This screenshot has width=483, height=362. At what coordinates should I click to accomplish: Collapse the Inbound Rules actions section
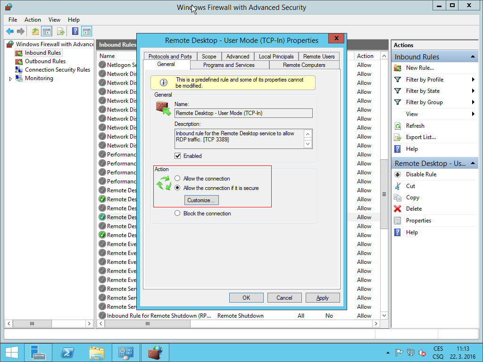pyautogui.click(x=473, y=57)
